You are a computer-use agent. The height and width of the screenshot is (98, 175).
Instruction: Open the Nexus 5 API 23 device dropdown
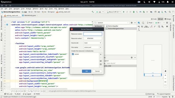coord(113,12)
